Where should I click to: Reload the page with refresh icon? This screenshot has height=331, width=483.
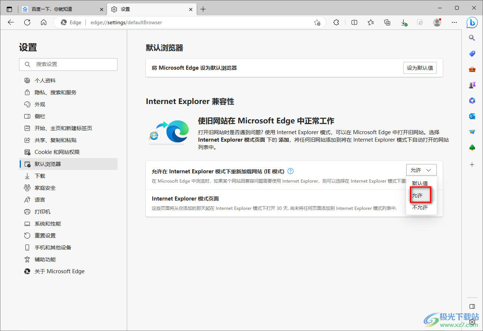click(27, 22)
